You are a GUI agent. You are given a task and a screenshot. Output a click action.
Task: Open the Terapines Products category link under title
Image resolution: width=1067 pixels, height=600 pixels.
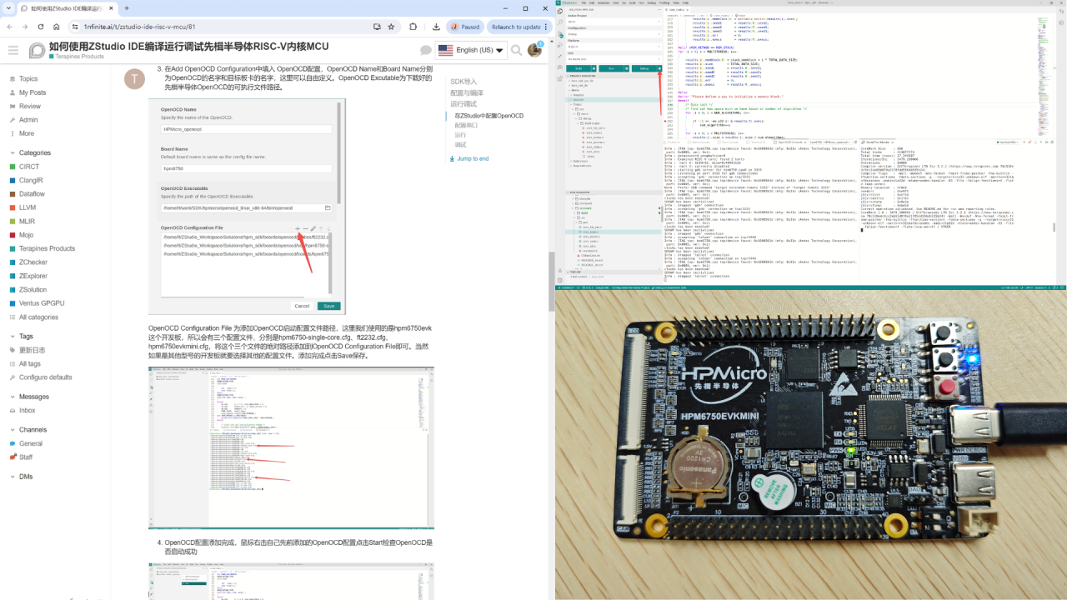pos(78,57)
